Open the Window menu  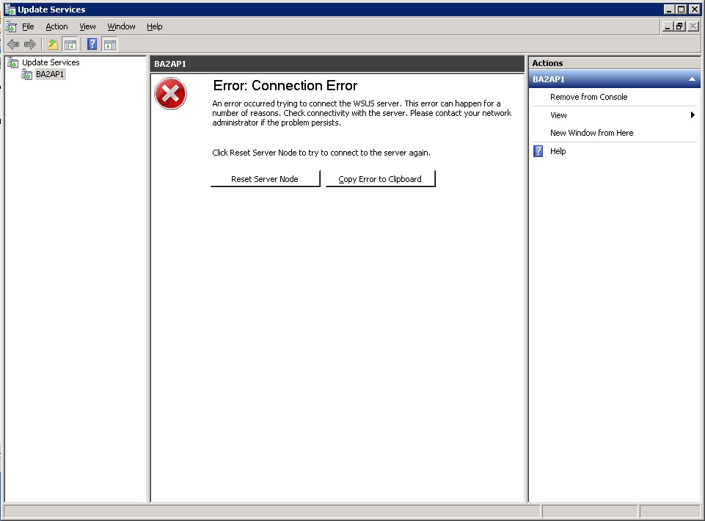pos(121,26)
